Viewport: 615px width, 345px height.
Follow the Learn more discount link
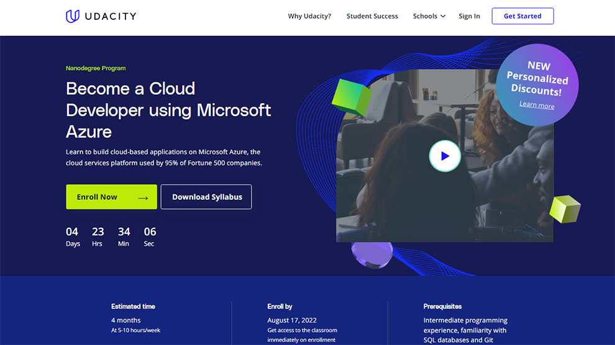537,105
